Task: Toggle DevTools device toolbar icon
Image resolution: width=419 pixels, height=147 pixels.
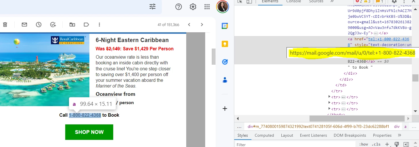Action: pos(249,1)
